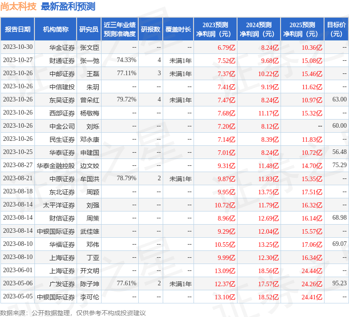Click institution 中金公司
This screenshot has height=317, width=349.
pyautogui.click(x=62, y=126)
